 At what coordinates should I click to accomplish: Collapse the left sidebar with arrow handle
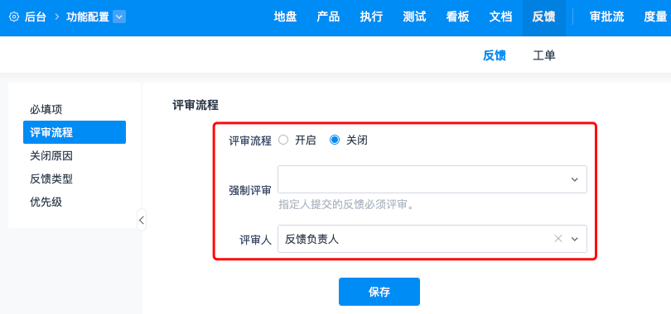142,220
